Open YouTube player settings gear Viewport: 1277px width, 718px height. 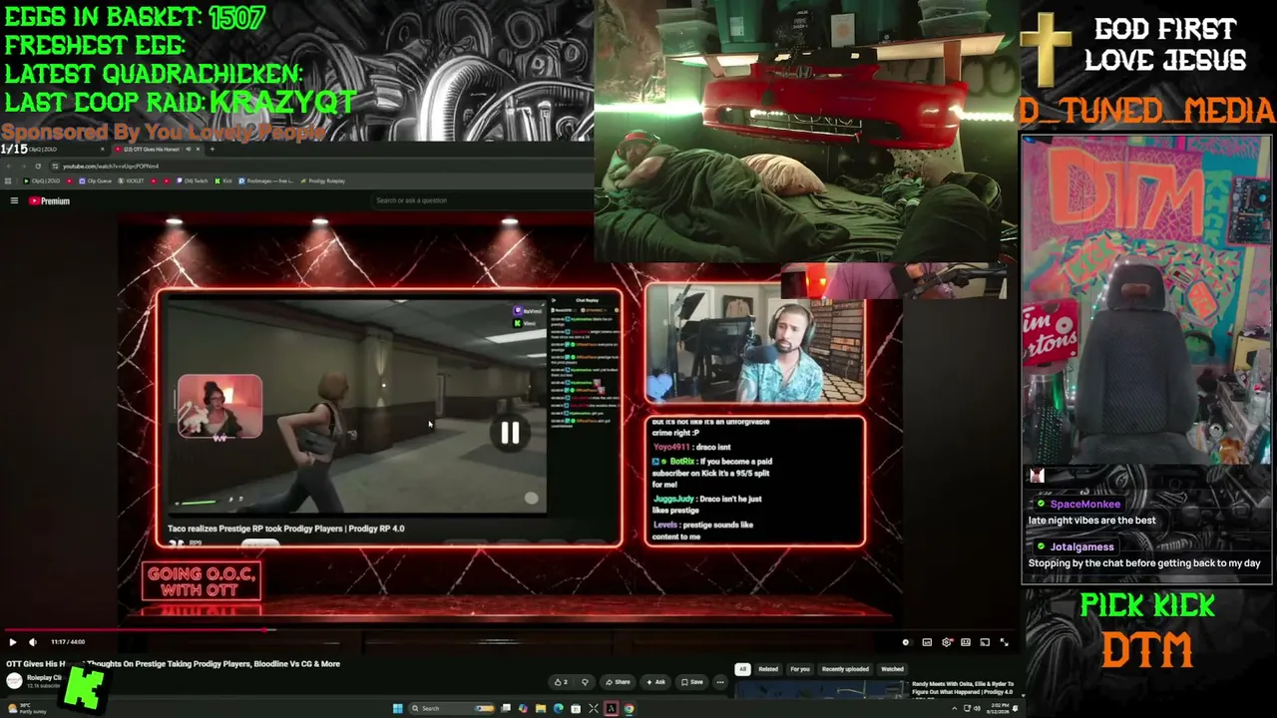[x=947, y=642]
